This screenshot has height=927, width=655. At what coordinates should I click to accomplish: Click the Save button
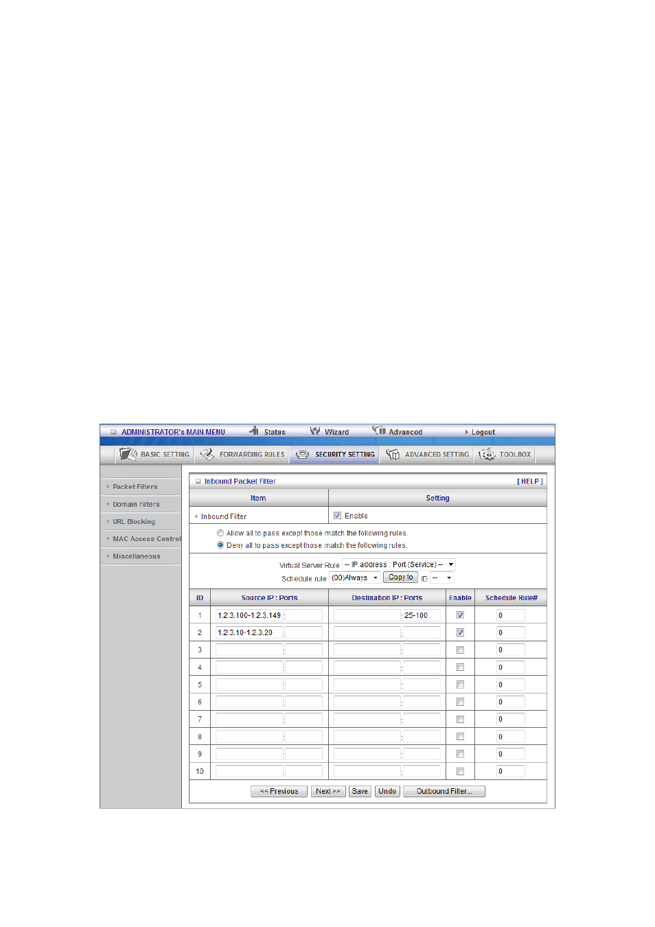tap(360, 791)
